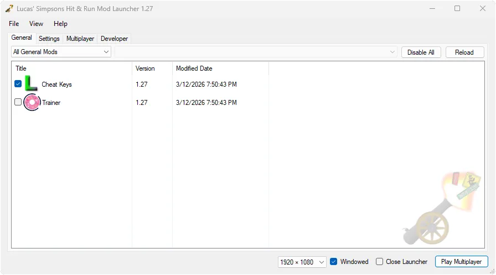Open the 1920 × 1080 resolution dropdown
This screenshot has height=275, width=496.
(302, 262)
